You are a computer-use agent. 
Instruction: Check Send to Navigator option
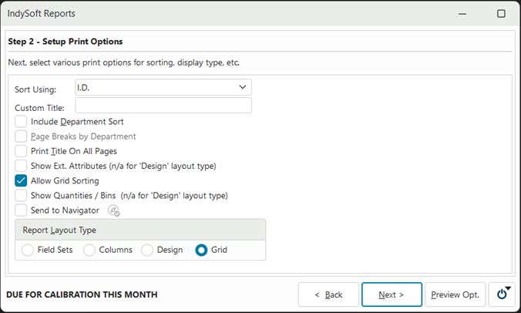click(x=21, y=210)
